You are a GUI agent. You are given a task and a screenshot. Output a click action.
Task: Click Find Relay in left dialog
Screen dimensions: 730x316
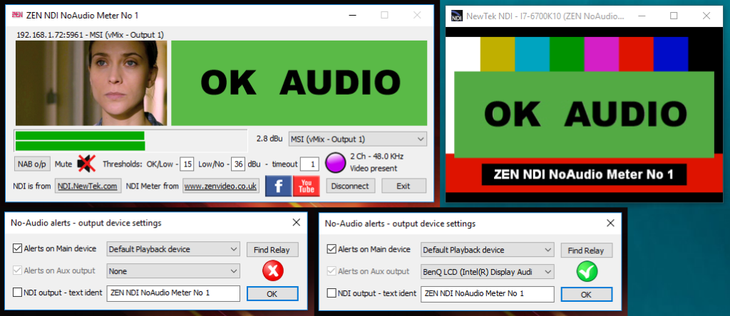(272, 250)
